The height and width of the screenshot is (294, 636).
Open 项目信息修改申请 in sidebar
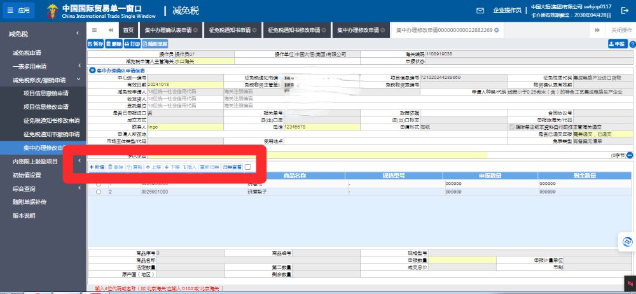coord(46,107)
